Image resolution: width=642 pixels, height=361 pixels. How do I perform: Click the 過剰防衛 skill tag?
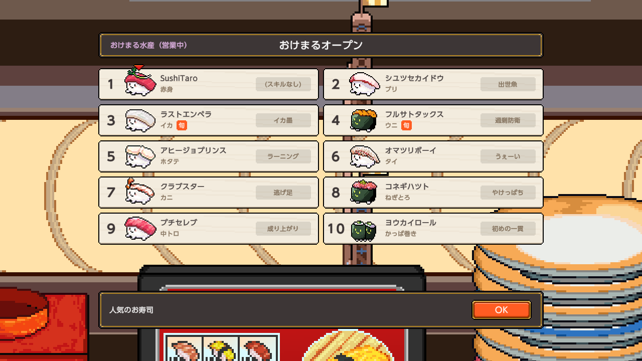coord(508,120)
